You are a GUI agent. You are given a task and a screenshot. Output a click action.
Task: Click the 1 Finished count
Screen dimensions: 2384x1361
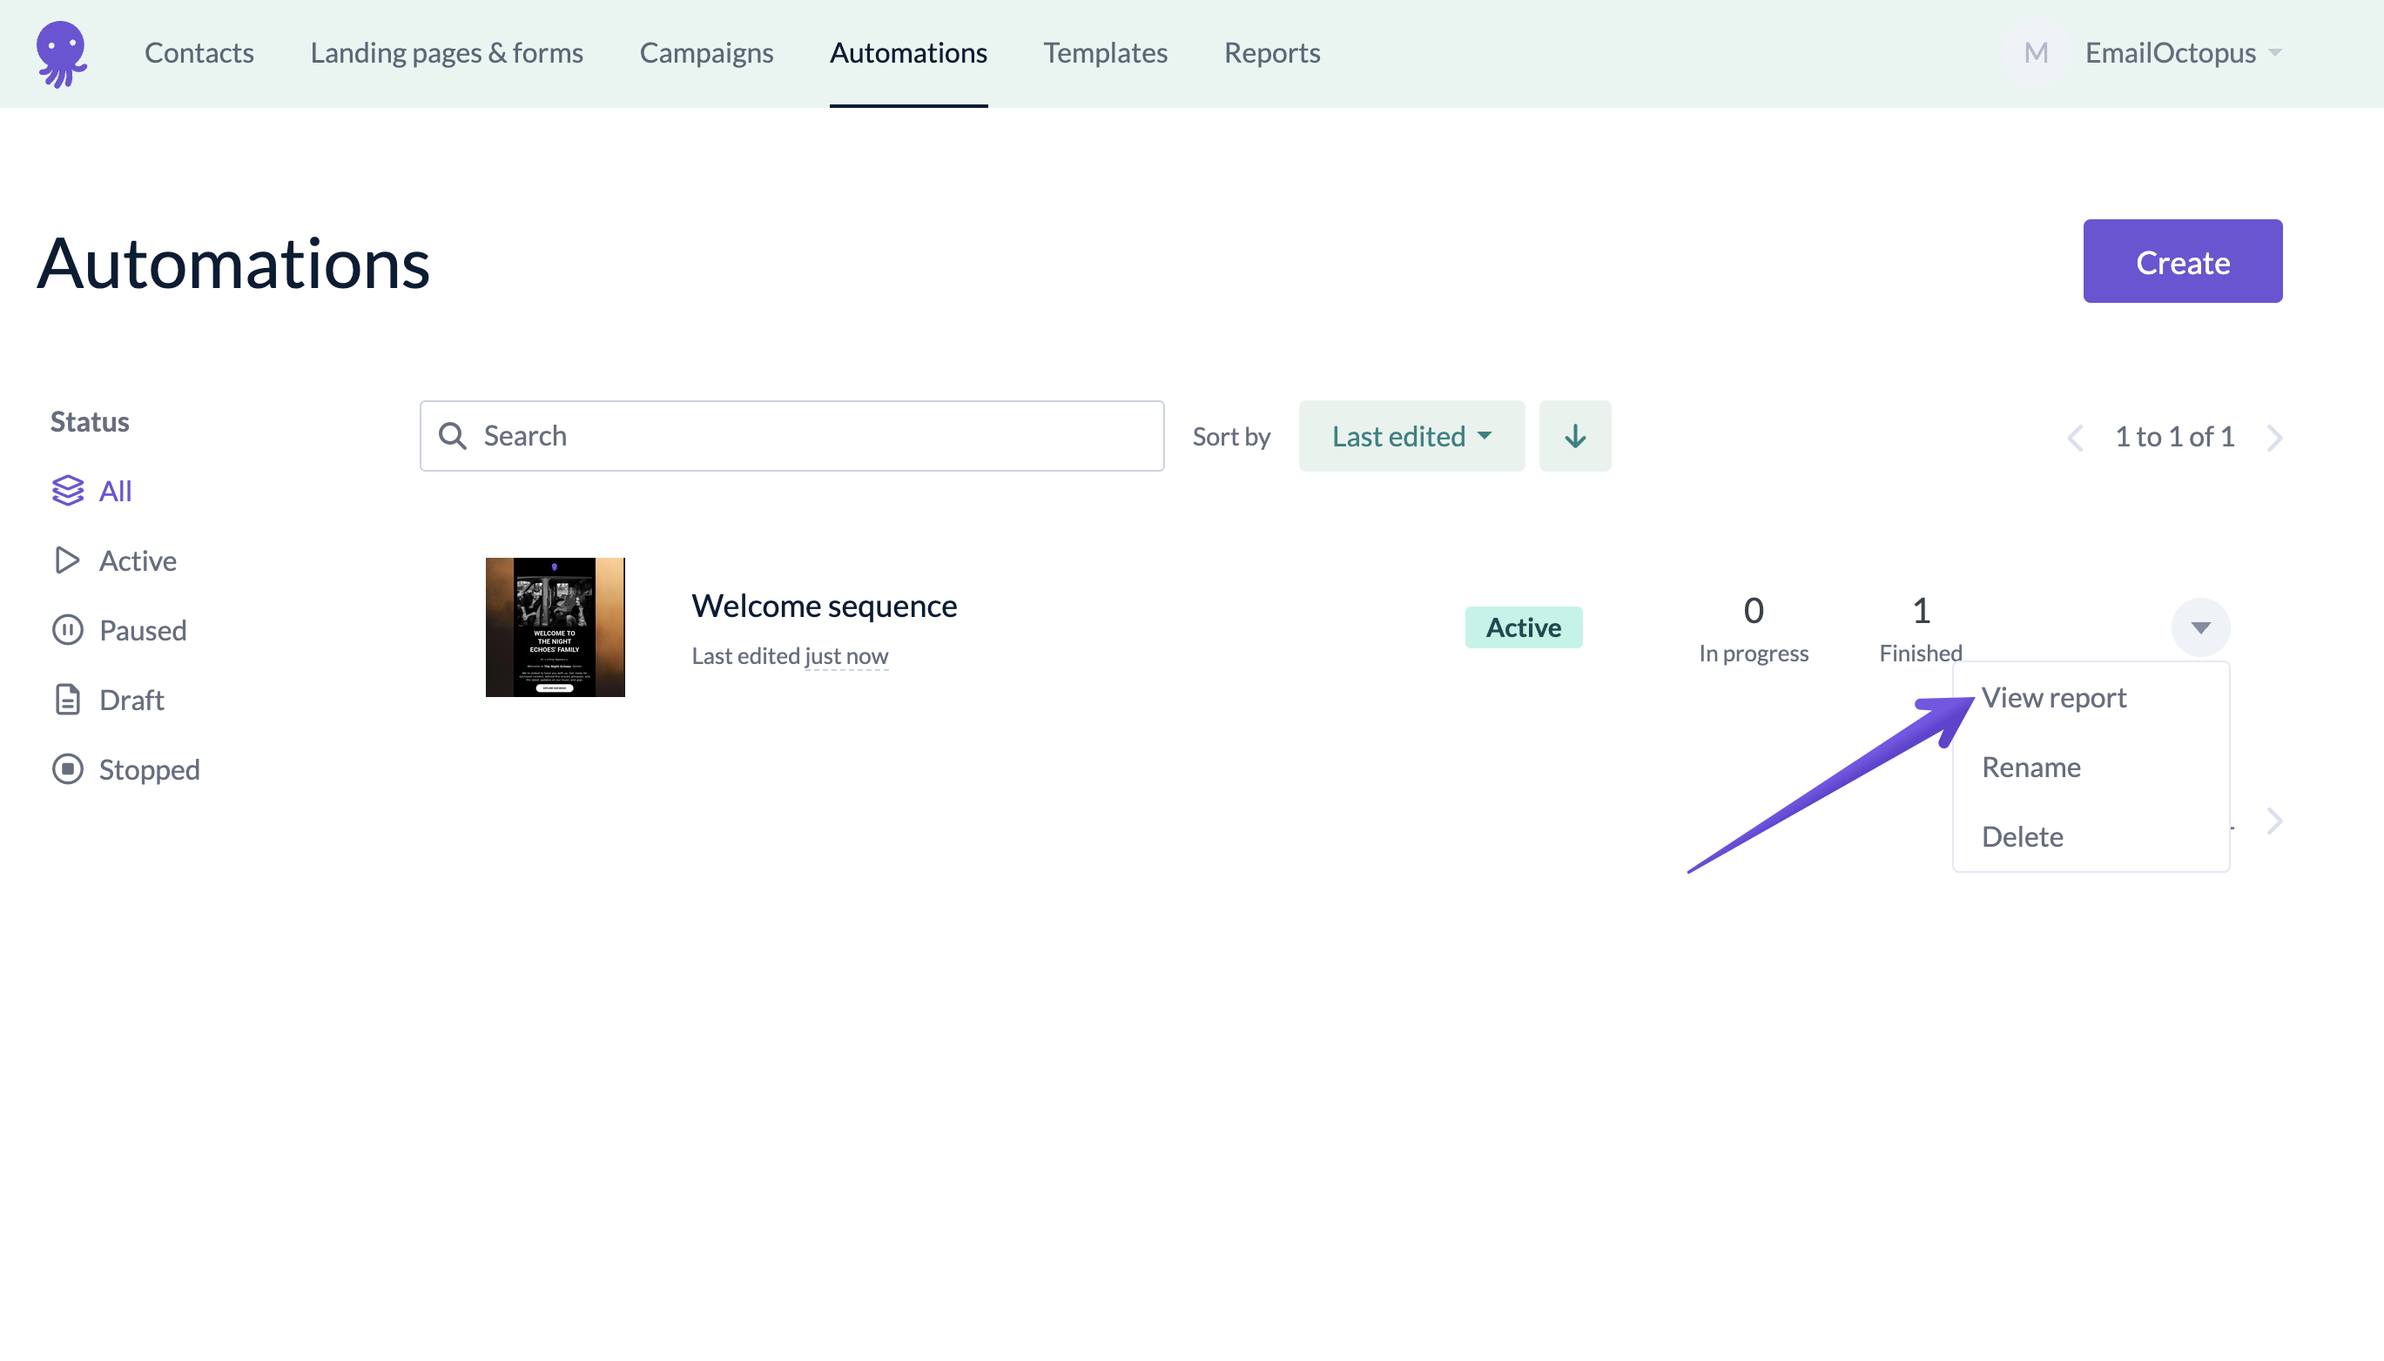1920,628
